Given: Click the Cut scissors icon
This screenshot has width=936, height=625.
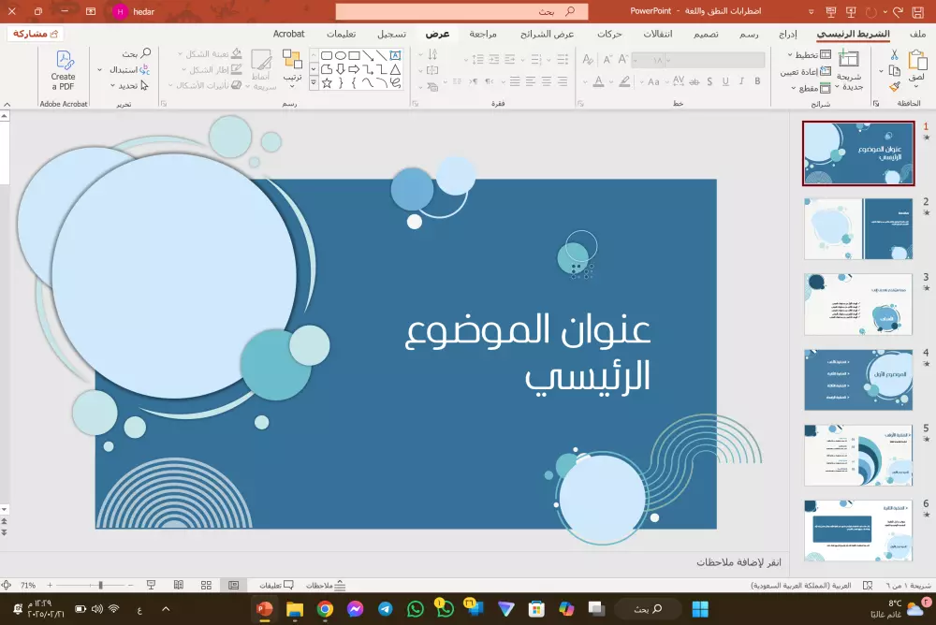Looking at the screenshot, I should click(895, 55).
